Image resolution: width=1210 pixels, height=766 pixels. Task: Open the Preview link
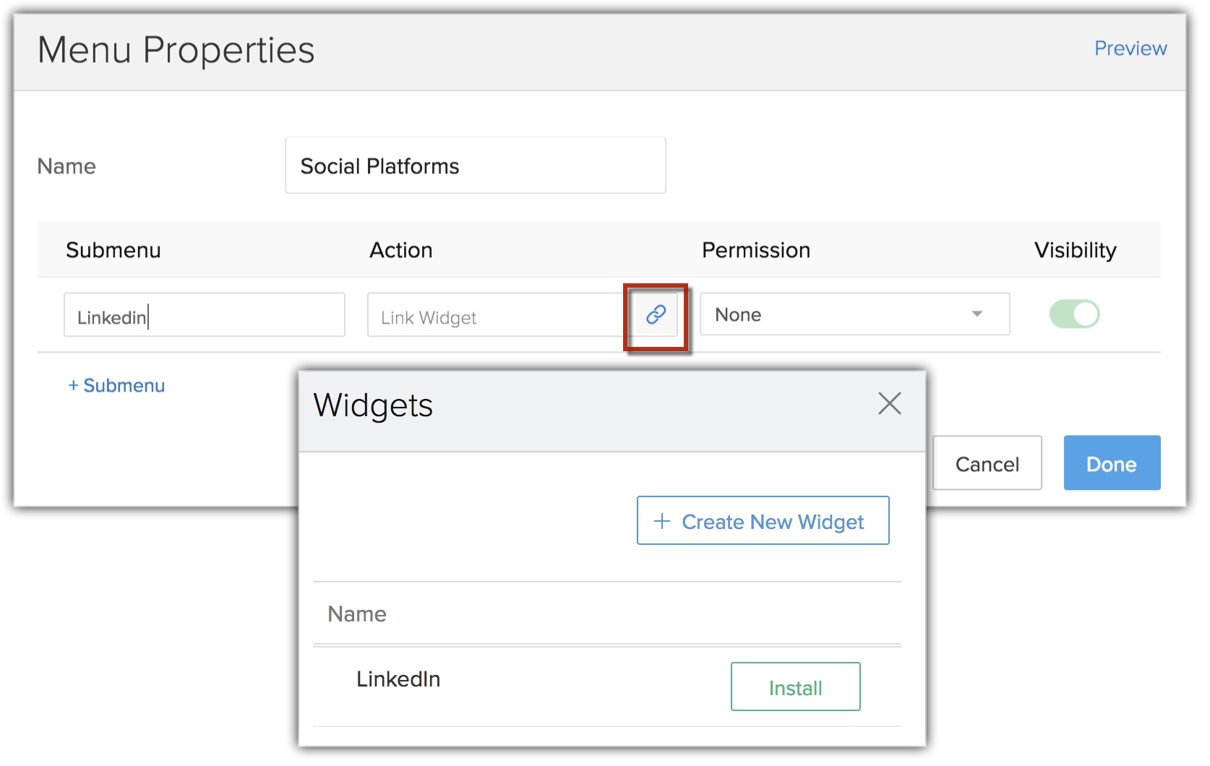point(1130,48)
